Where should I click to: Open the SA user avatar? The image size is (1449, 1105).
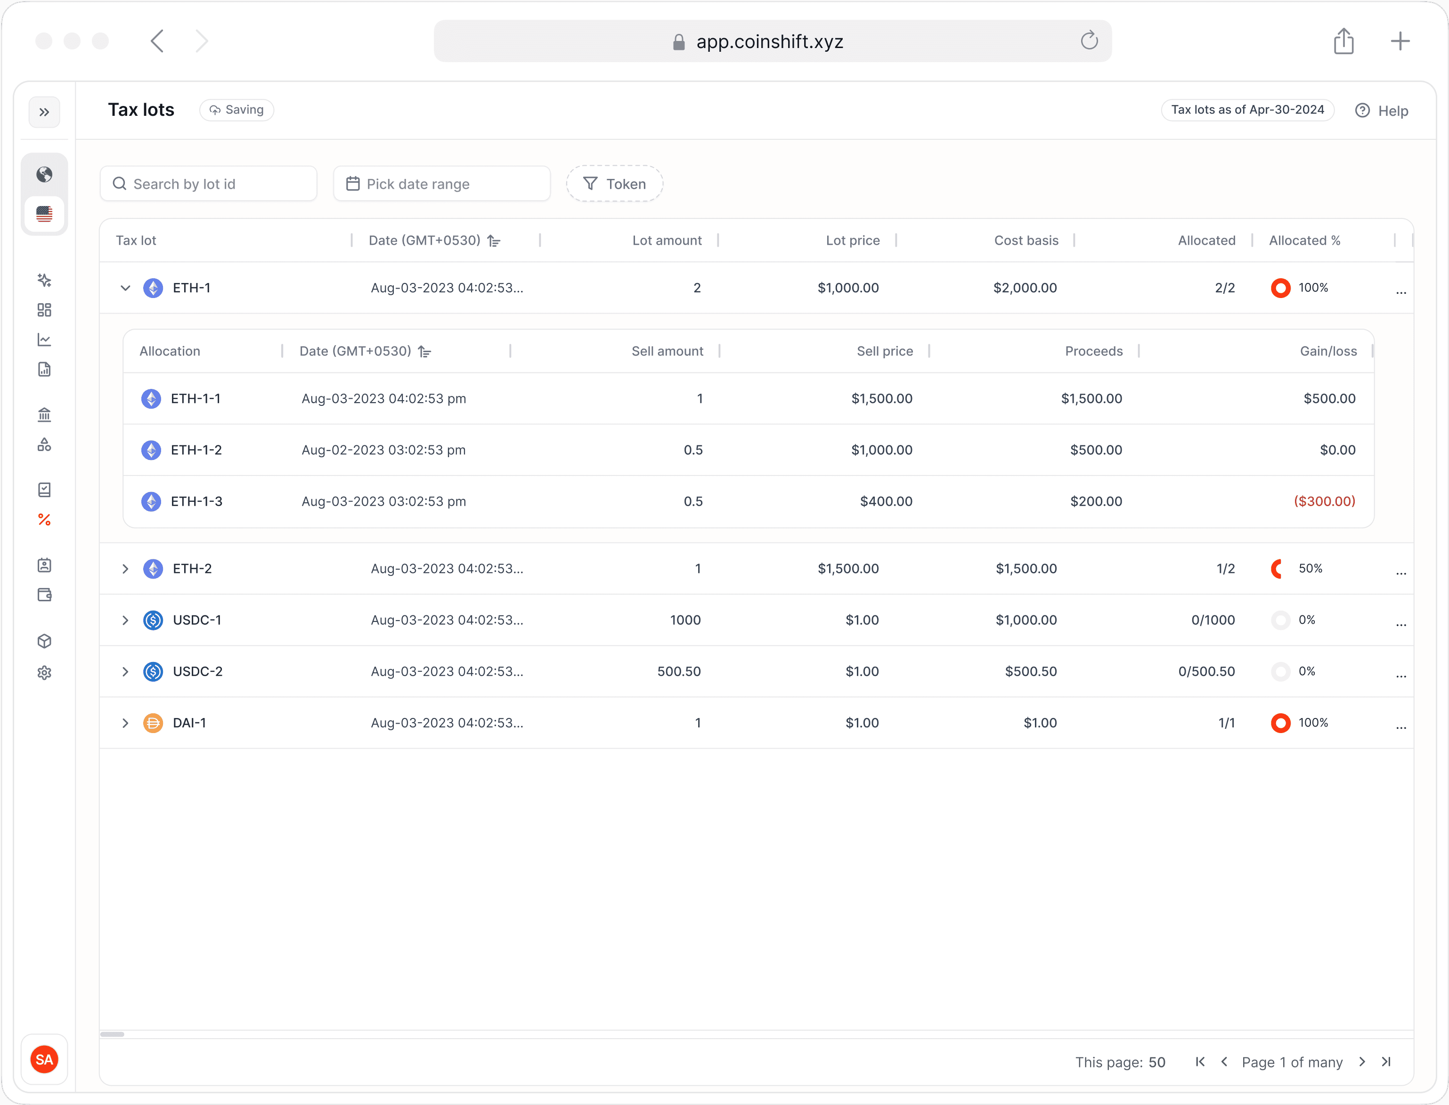(x=44, y=1059)
